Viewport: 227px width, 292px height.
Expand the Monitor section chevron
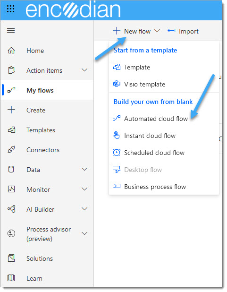(x=84, y=189)
